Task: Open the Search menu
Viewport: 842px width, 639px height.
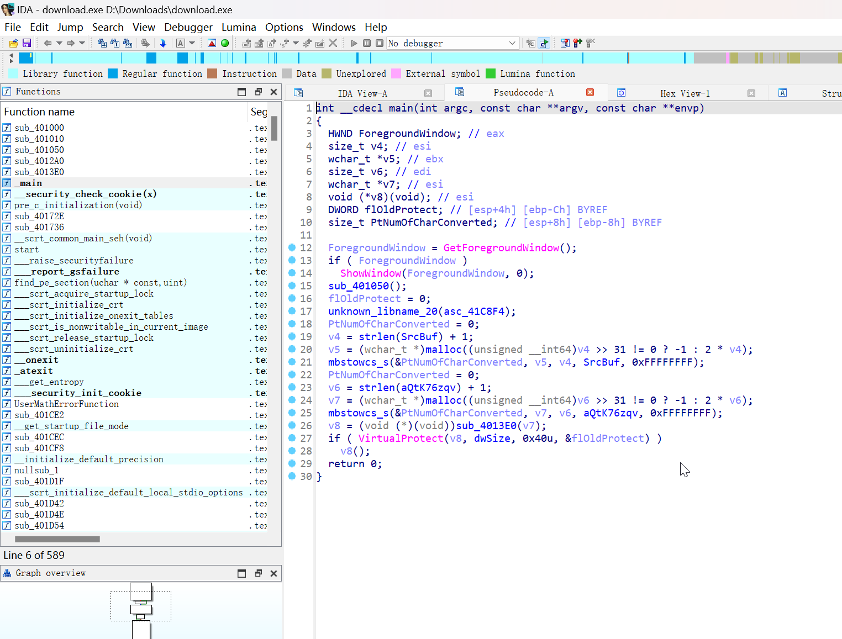Action: click(x=108, y=27)
